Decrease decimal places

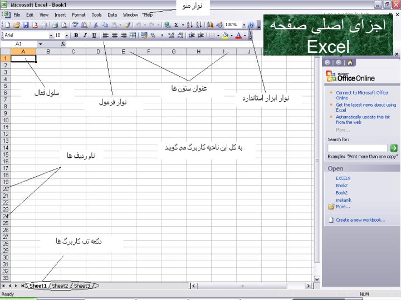coord(180,35)
